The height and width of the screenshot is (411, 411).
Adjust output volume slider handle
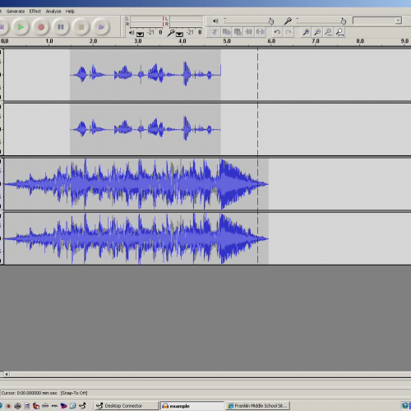pos(271,21)
